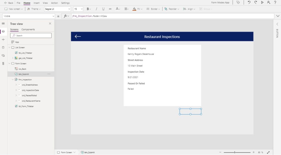
Task: Open the New screen dropdown
Action: point(14,9)
